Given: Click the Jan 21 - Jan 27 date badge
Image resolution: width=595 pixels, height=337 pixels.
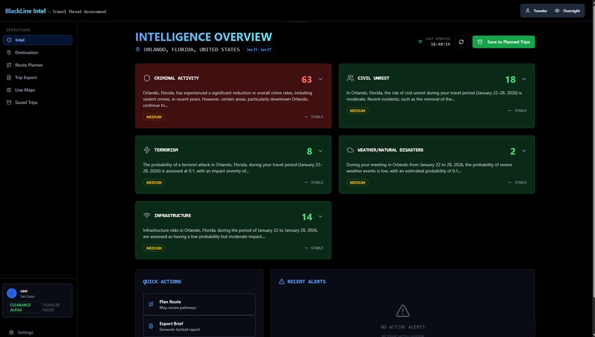Looking at the screenshot, I should (259, 49).
